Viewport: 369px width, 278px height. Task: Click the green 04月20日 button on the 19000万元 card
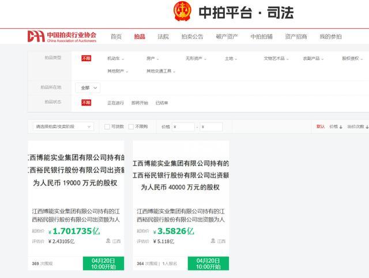coord(104,264)
